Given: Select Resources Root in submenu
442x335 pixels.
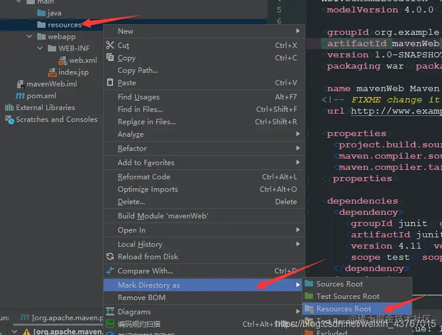Looking at the screenshot, I should (x=357, y=308).
